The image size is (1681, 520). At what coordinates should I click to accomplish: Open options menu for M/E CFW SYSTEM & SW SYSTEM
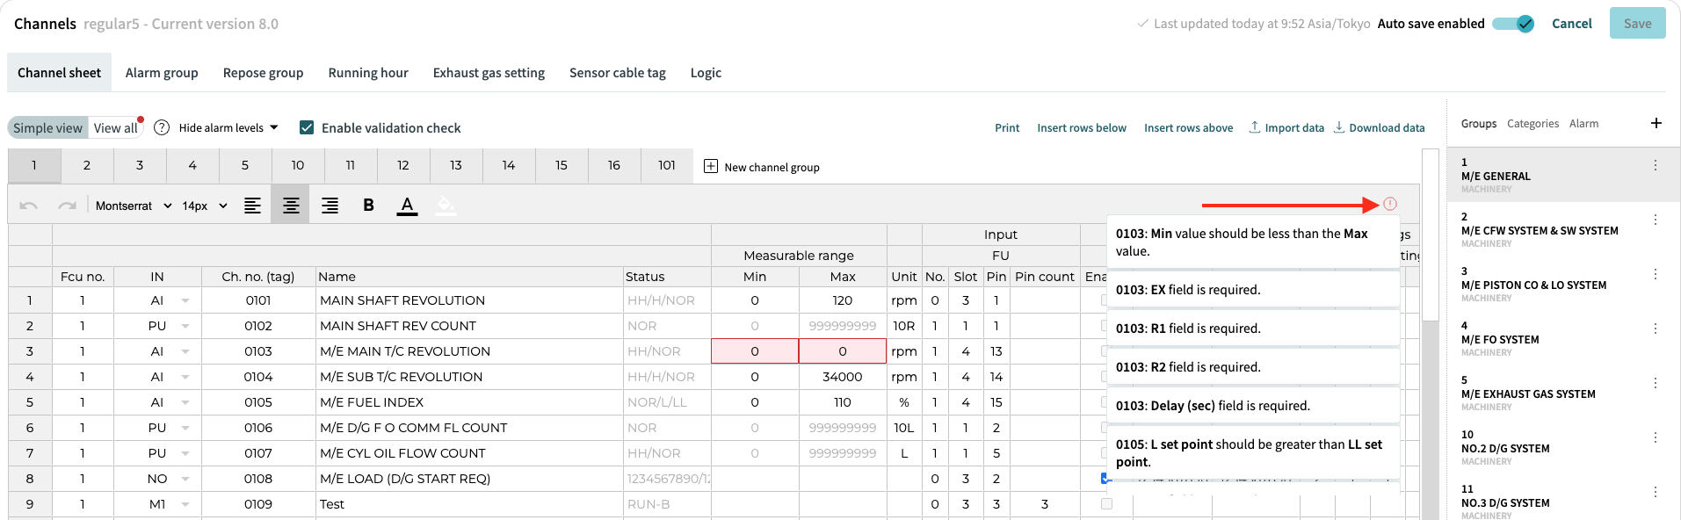1656,220
